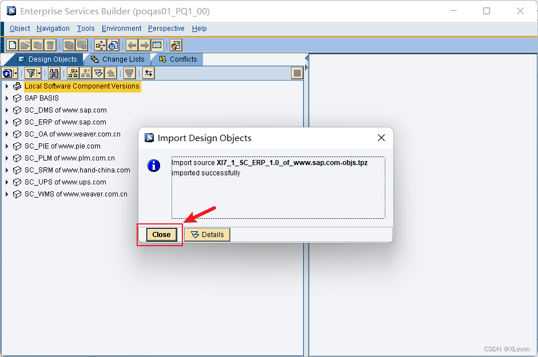Image resolution: width=538 pixels, height=357 pixels.
Task: Click the pane splitter collapse arrow
Action: pos(306,58)
